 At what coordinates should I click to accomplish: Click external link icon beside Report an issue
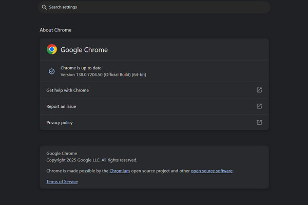coord(259,106)
